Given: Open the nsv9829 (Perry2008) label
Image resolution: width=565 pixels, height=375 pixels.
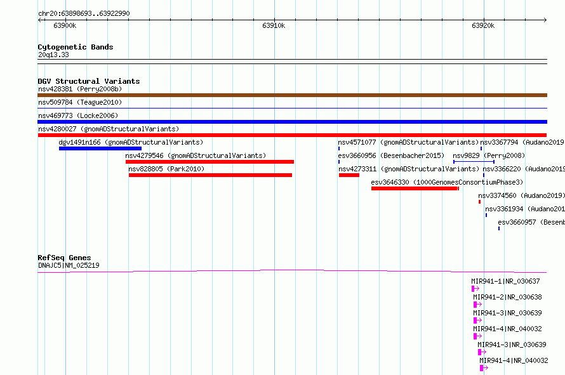Looking at the screenshot, I should [489, 155].
